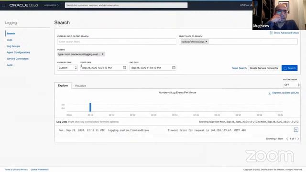Open the hamburger navigation menu
This screenshot has width=306, height=172.
click(3, 5)
